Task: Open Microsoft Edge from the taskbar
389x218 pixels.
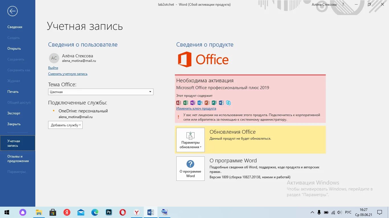Action: 95,212
